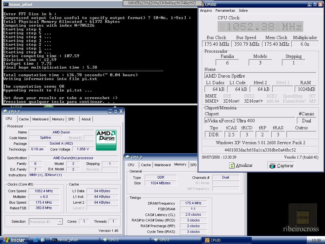The height and width of the screenshot is (244, 325).
Task: Click the Spitfire code name value
Action: pyautogui.click(x=45, y=138)
